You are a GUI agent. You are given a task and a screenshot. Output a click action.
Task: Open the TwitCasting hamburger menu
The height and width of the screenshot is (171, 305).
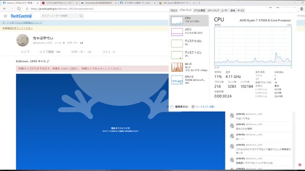click(5, 16)
